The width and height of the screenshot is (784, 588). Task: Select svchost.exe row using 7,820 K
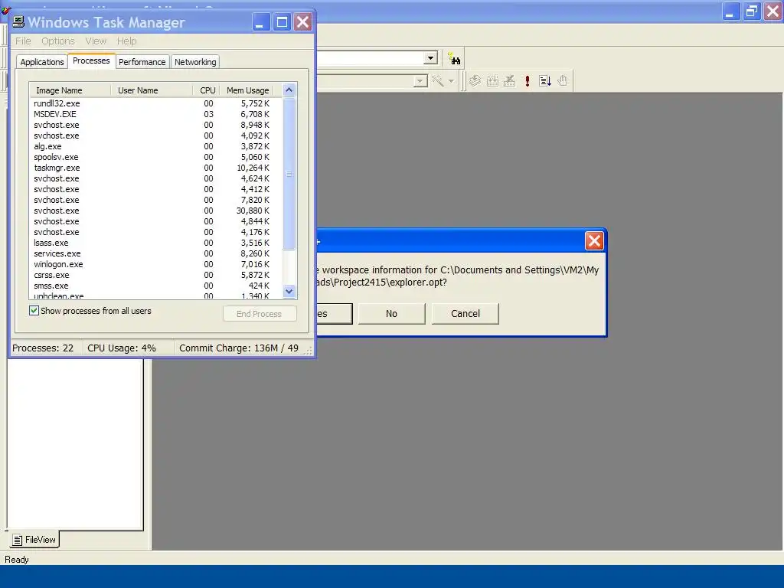[x=155, y=200]
